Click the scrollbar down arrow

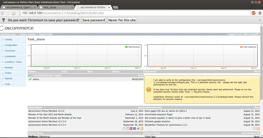pyautogui.click(x=261, y=136)
